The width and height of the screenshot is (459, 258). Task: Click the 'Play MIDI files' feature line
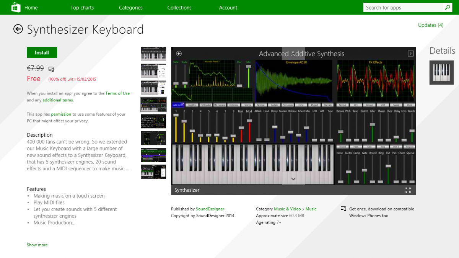pos(49,202)
